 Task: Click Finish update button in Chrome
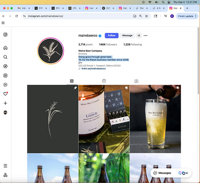click(187, 16)
